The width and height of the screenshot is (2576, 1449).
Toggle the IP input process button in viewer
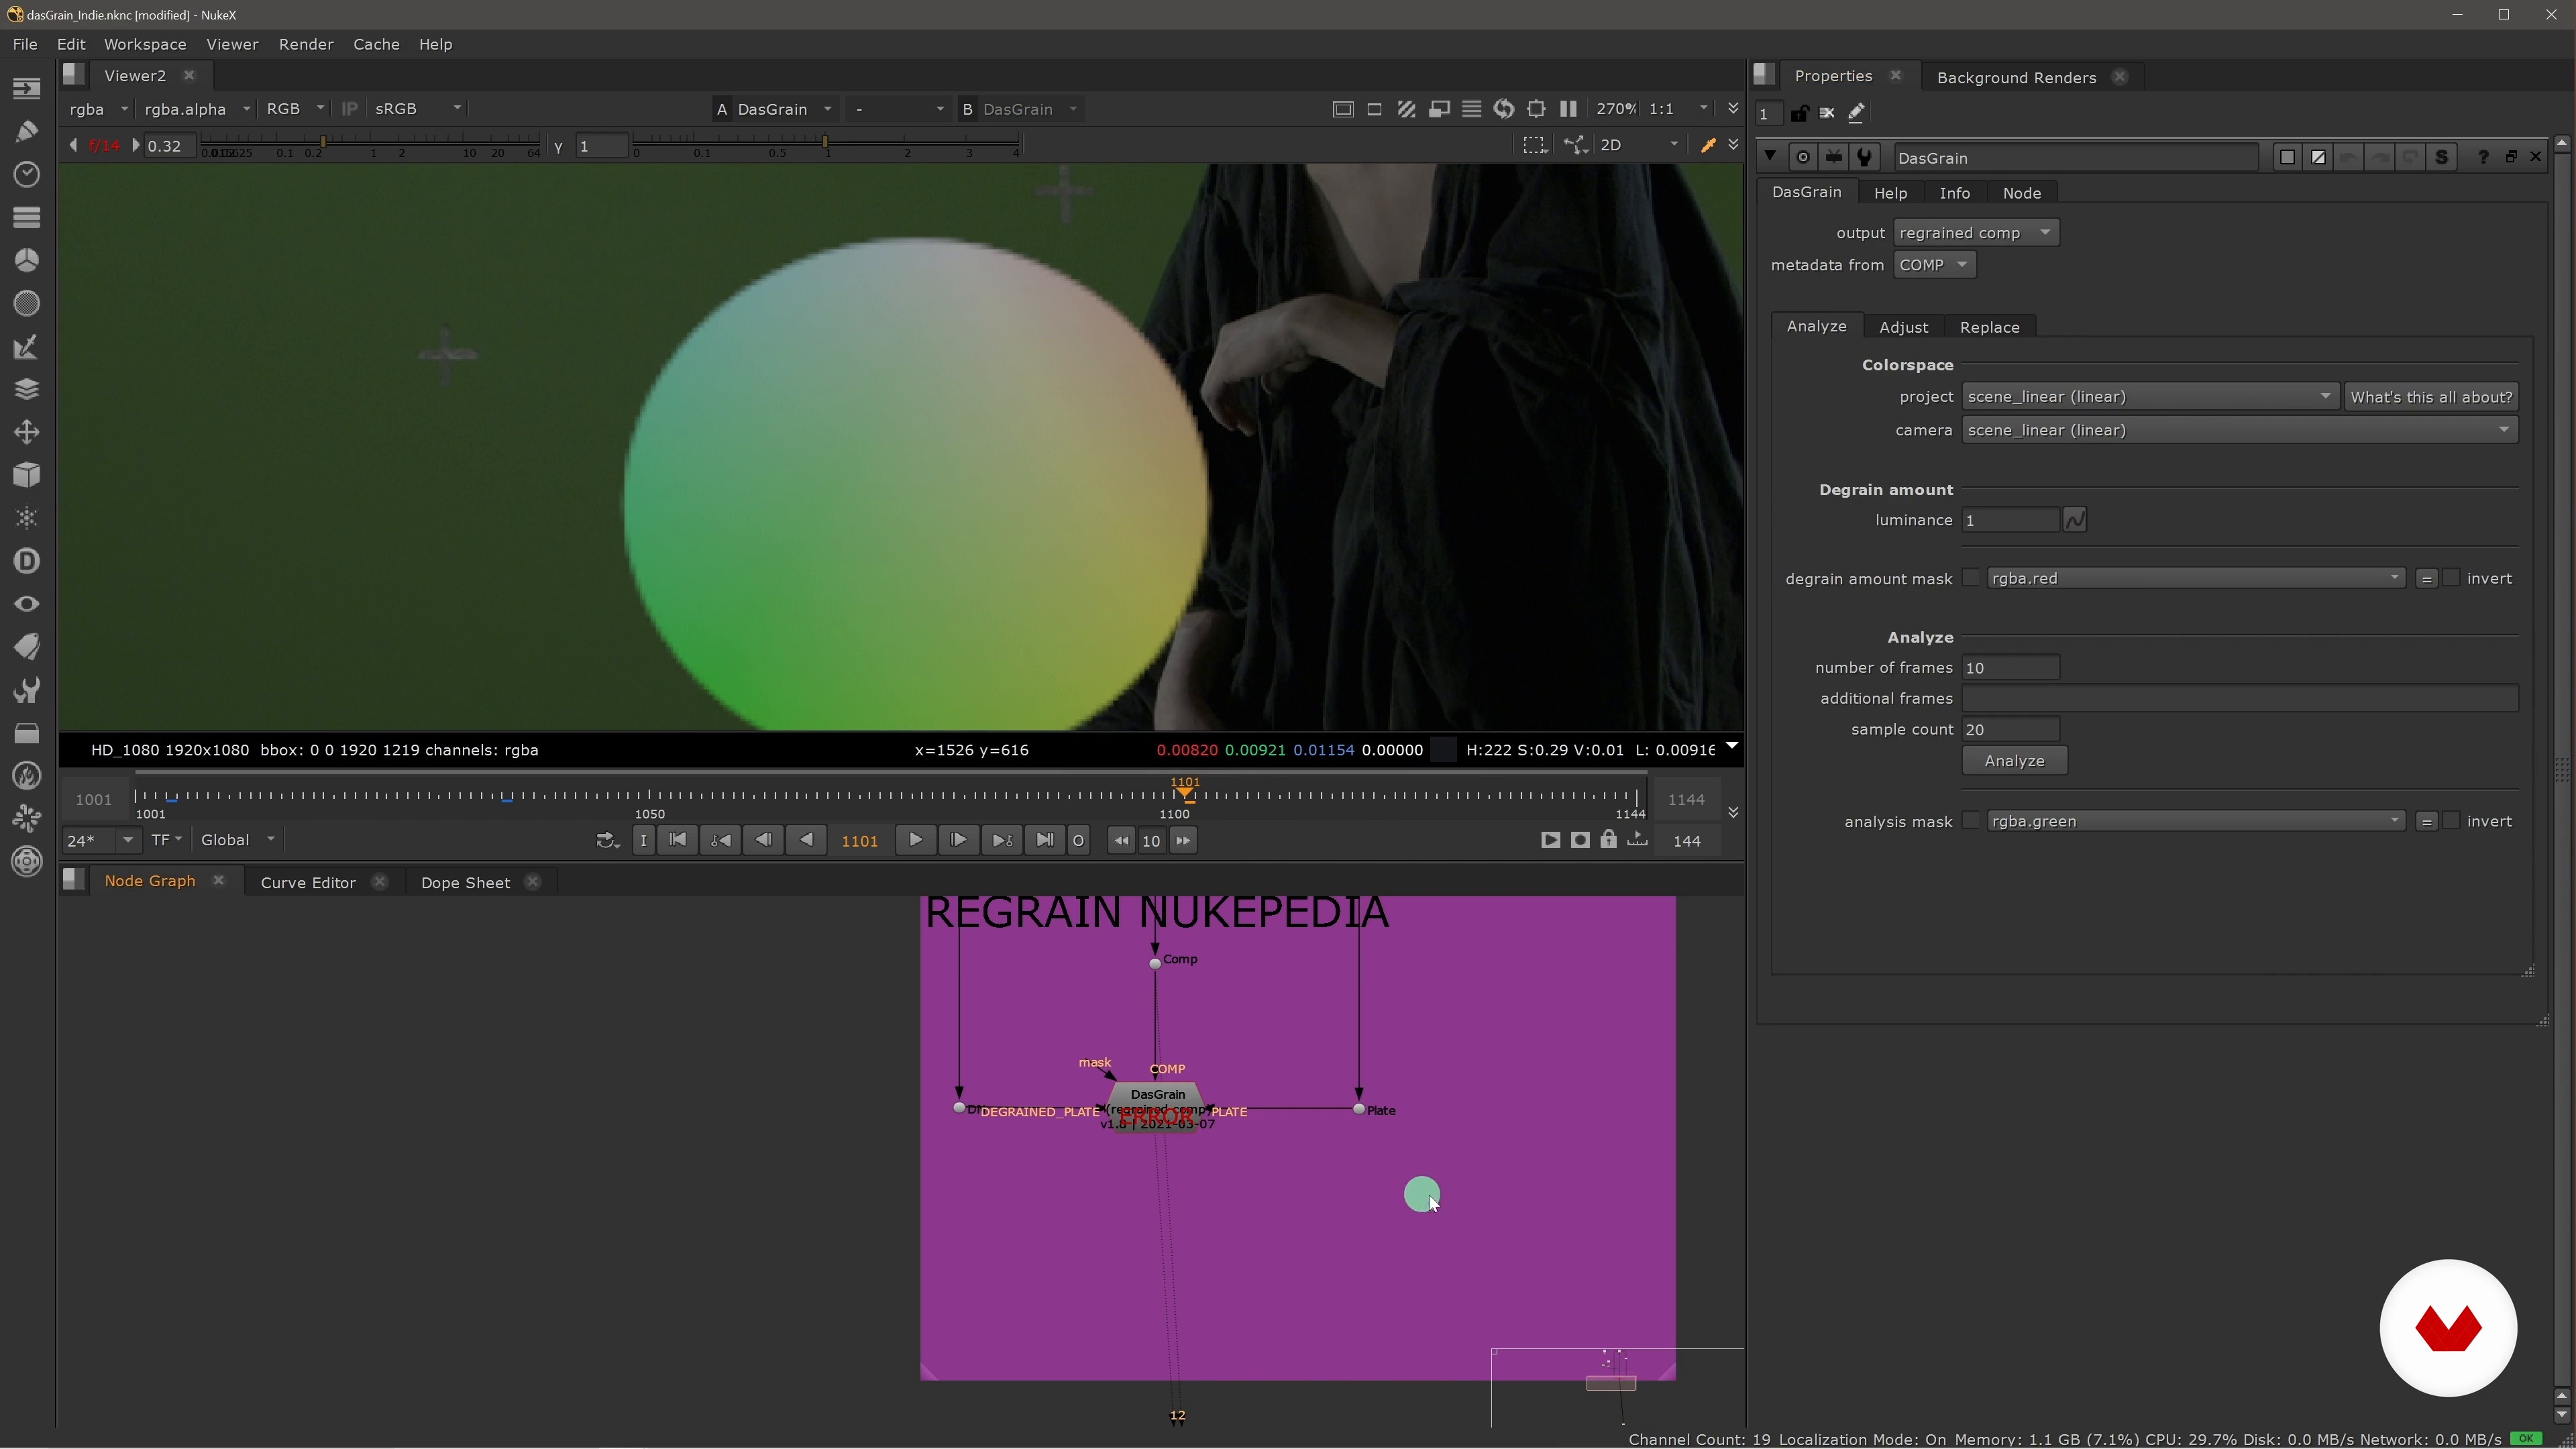(x=349, y=109)
